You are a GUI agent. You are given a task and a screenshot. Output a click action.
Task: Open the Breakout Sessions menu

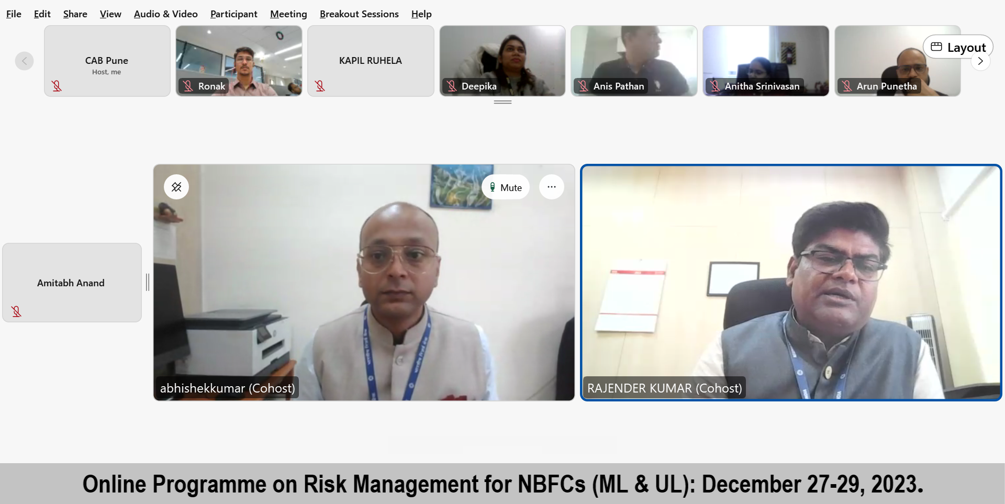coord(359,14)
